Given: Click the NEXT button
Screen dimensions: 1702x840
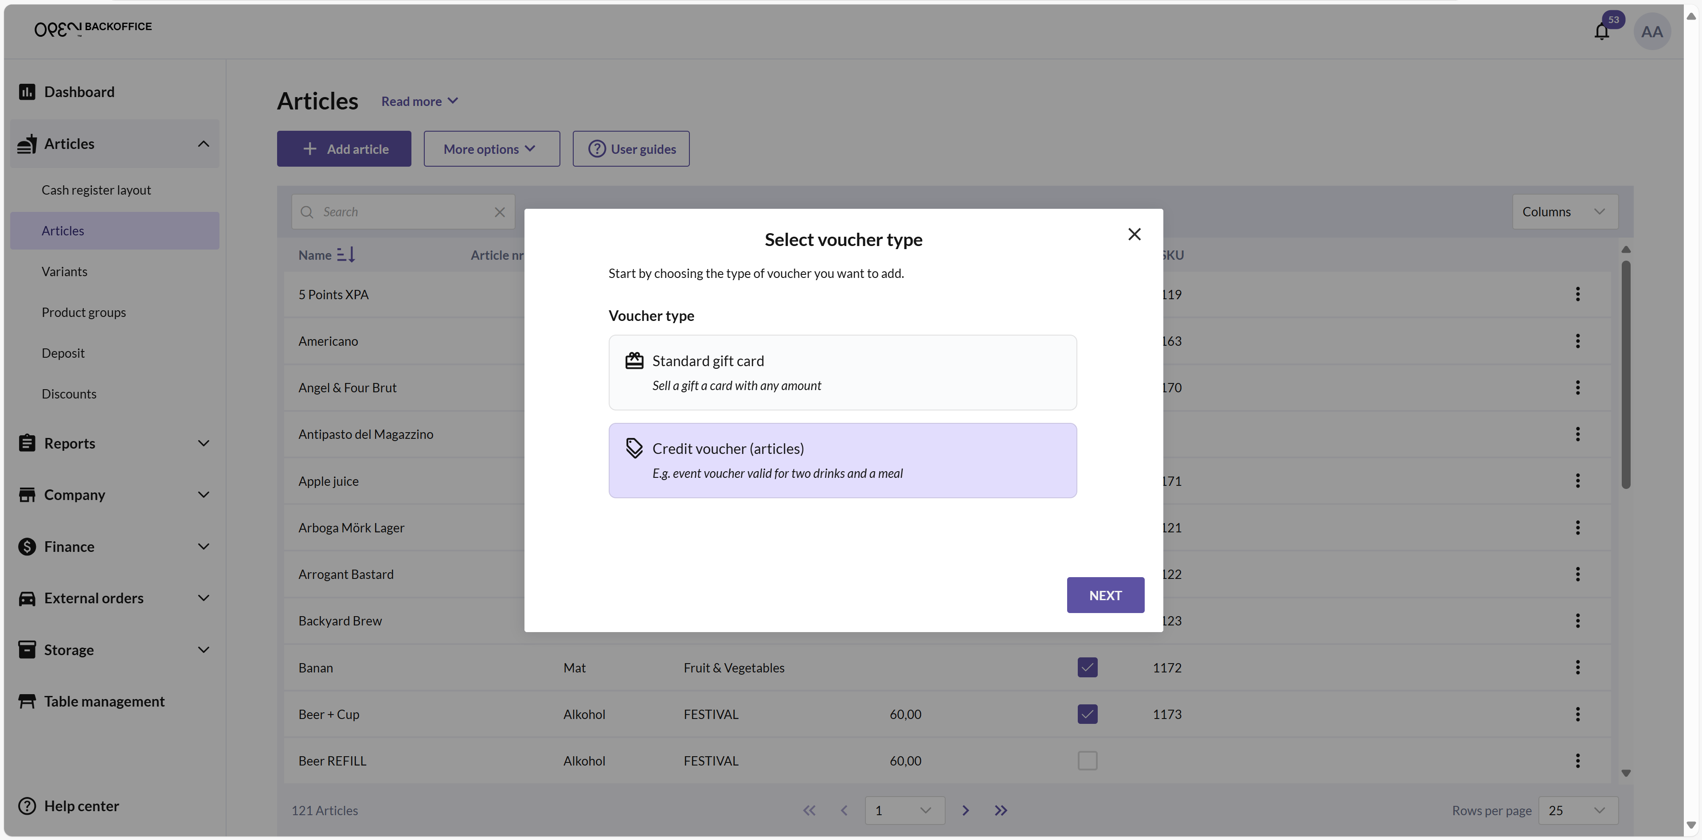Looking at the screenshot, I should [1105, 595].
